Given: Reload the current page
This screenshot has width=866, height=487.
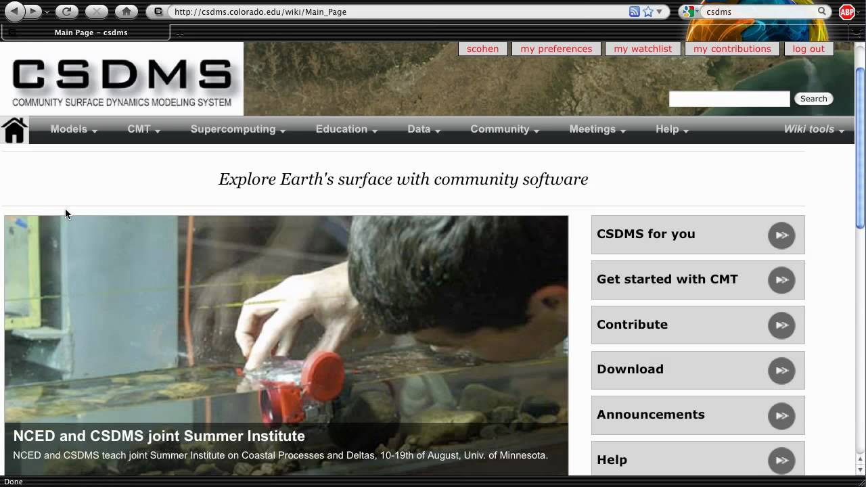Looking at the screenshot, I should click(x=66, y=11).
